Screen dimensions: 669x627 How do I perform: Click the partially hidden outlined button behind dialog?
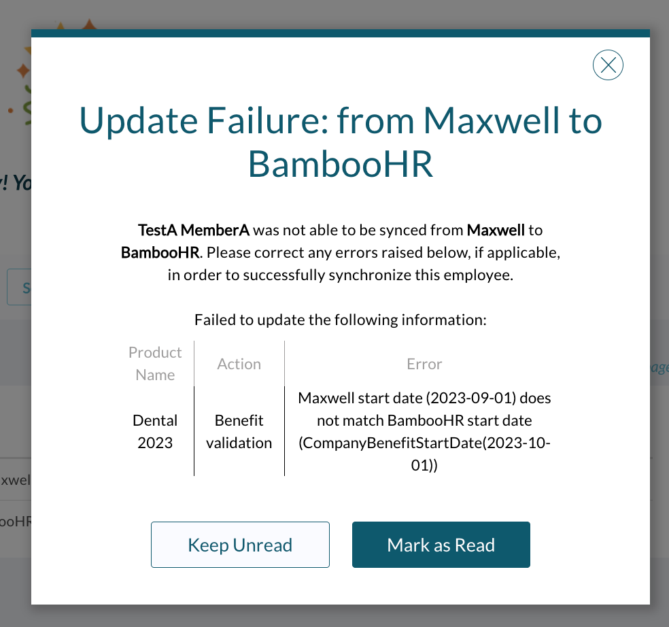(x=19, y=287)
